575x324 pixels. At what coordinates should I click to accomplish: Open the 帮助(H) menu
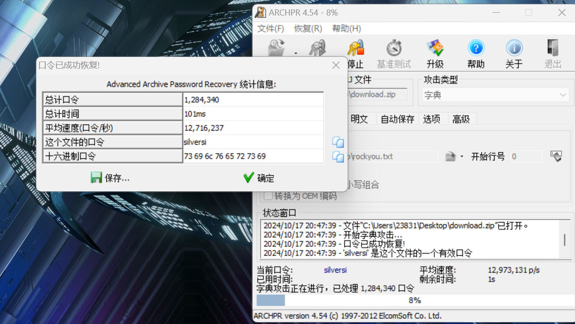[x=347, y=29]
